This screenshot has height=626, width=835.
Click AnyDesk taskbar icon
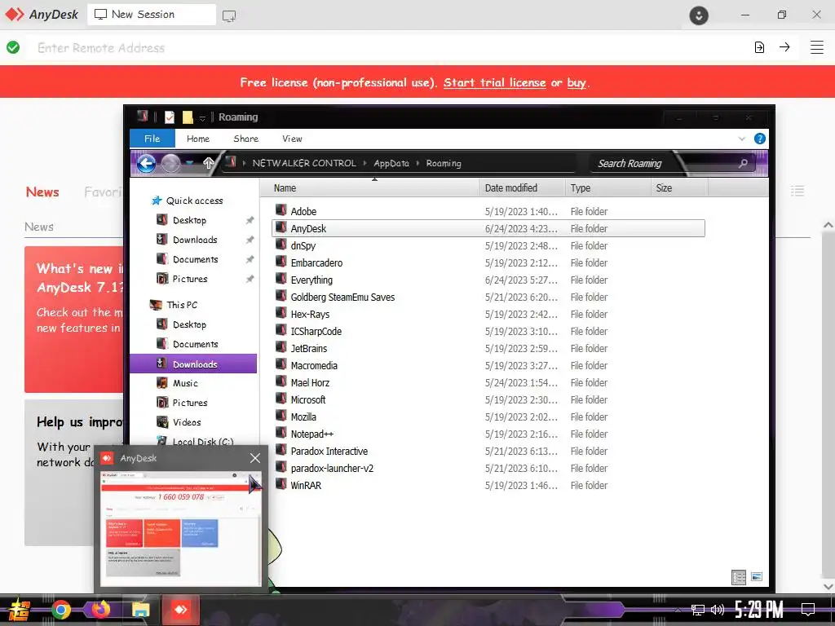click(180, 610)
